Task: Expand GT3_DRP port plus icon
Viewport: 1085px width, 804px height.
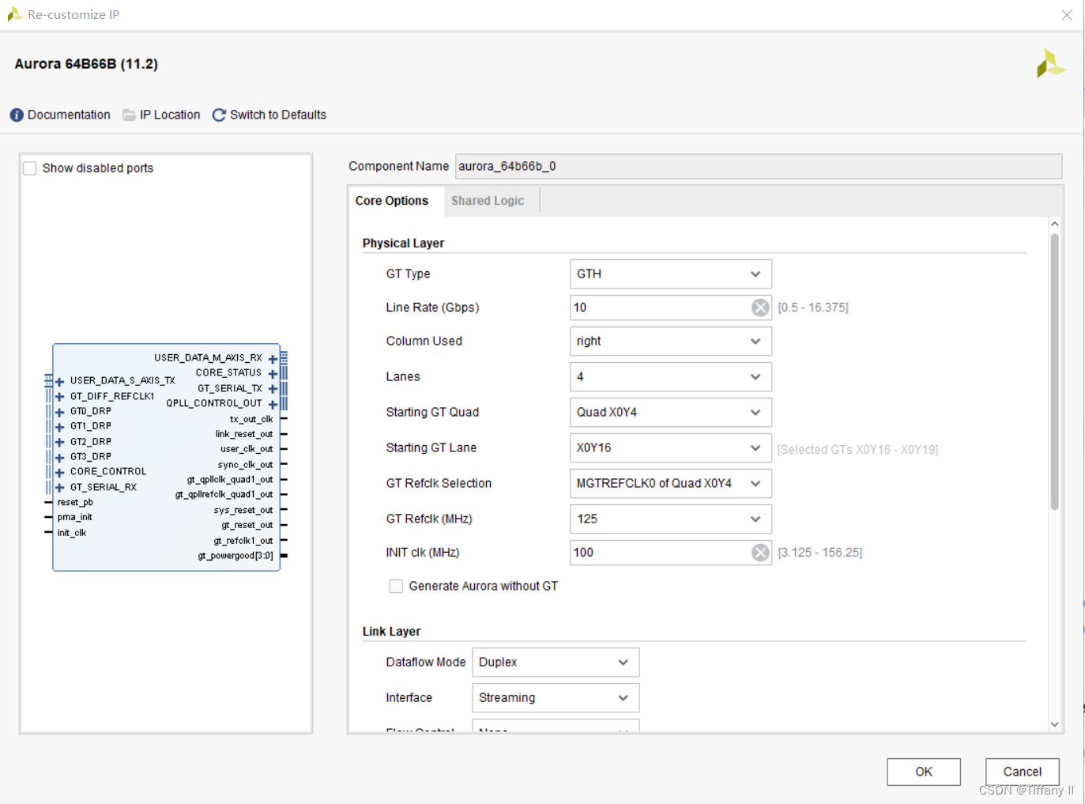Action: [x=60, y=457]
